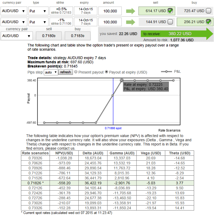Image resolution: width=214 pixels, height=215 pixels.
Task: Click the first row amount 100,000 field
Action: click(x=110, y=11)
